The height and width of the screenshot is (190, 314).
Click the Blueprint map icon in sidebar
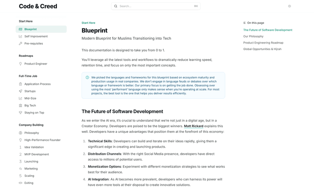tap(20, 29)
